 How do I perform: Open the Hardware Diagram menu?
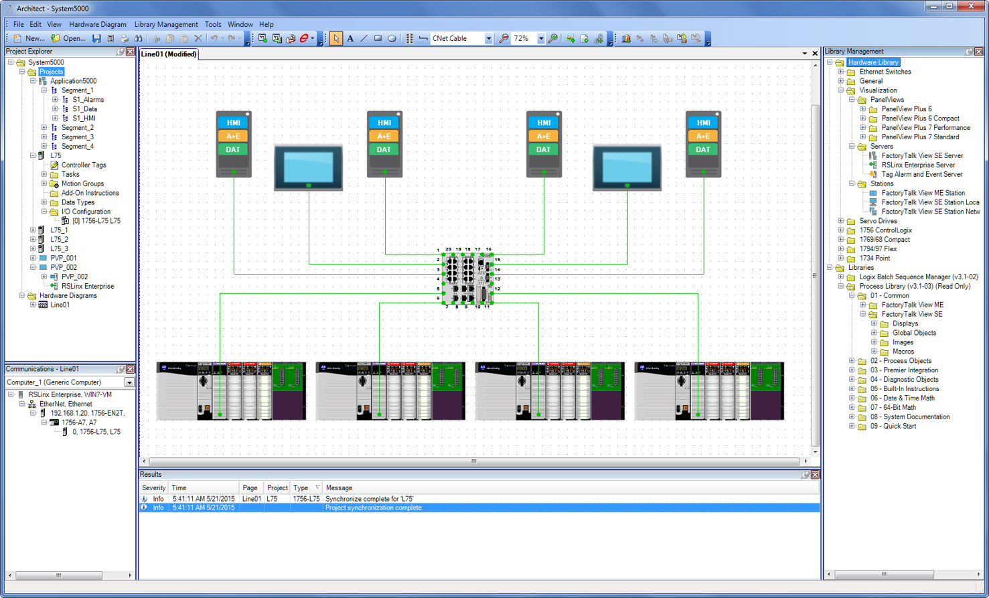tap(98, 24)
